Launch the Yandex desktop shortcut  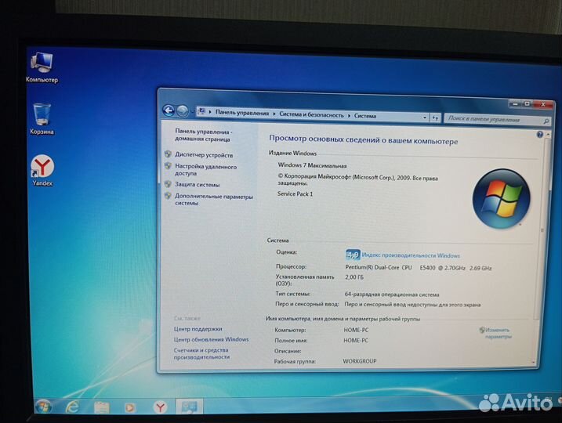pos(42,171)
